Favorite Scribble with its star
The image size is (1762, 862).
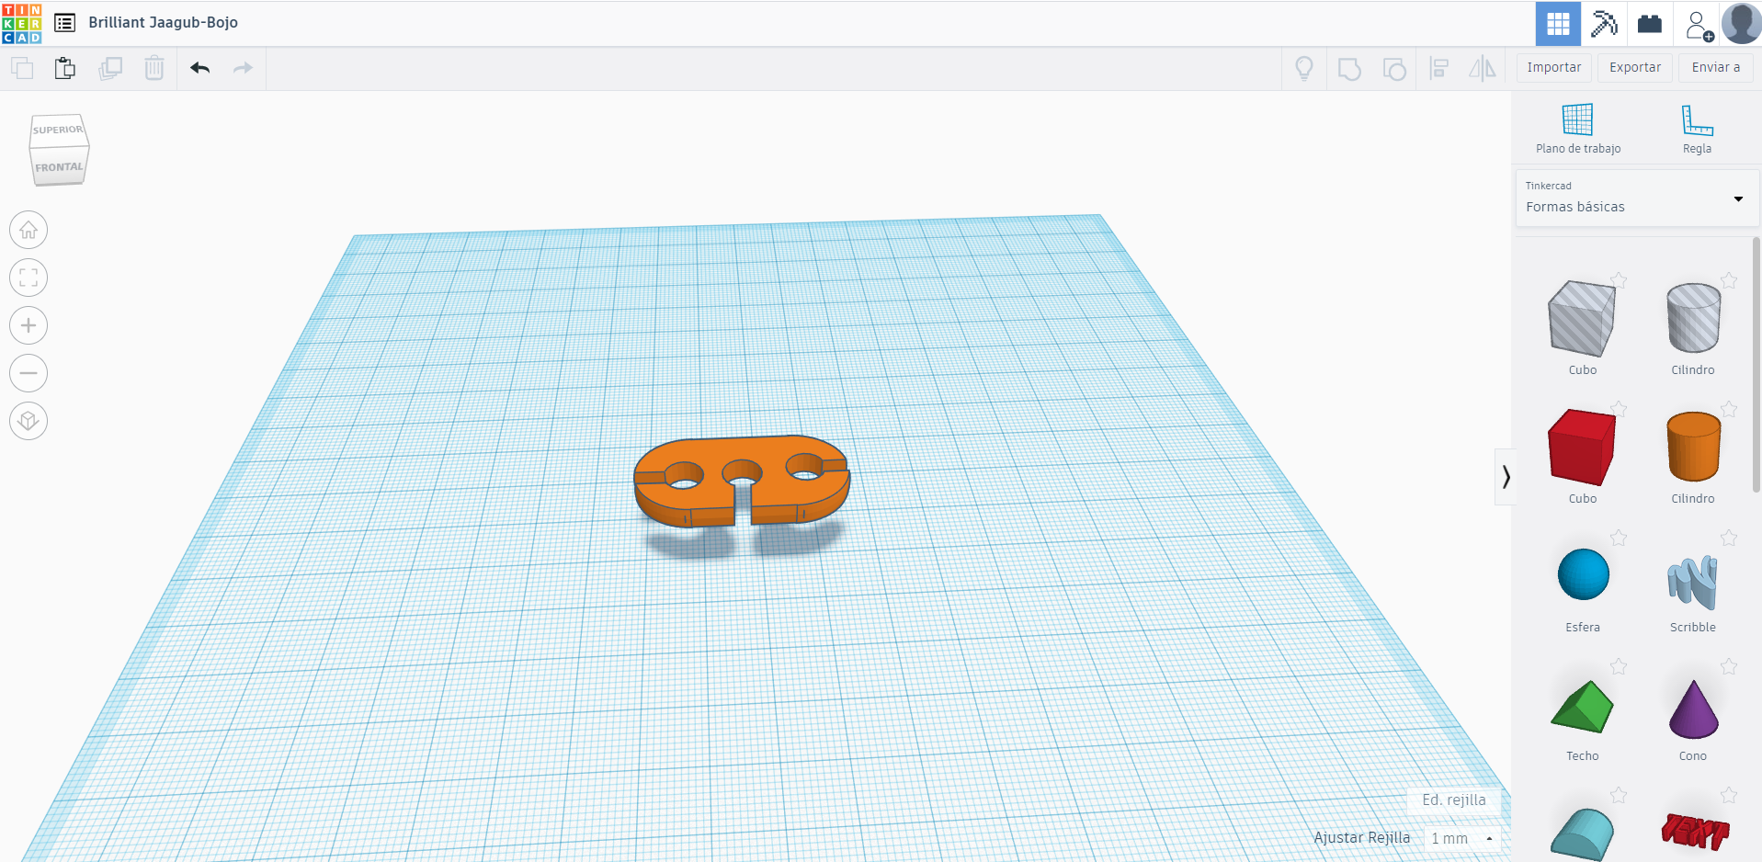1729,538
